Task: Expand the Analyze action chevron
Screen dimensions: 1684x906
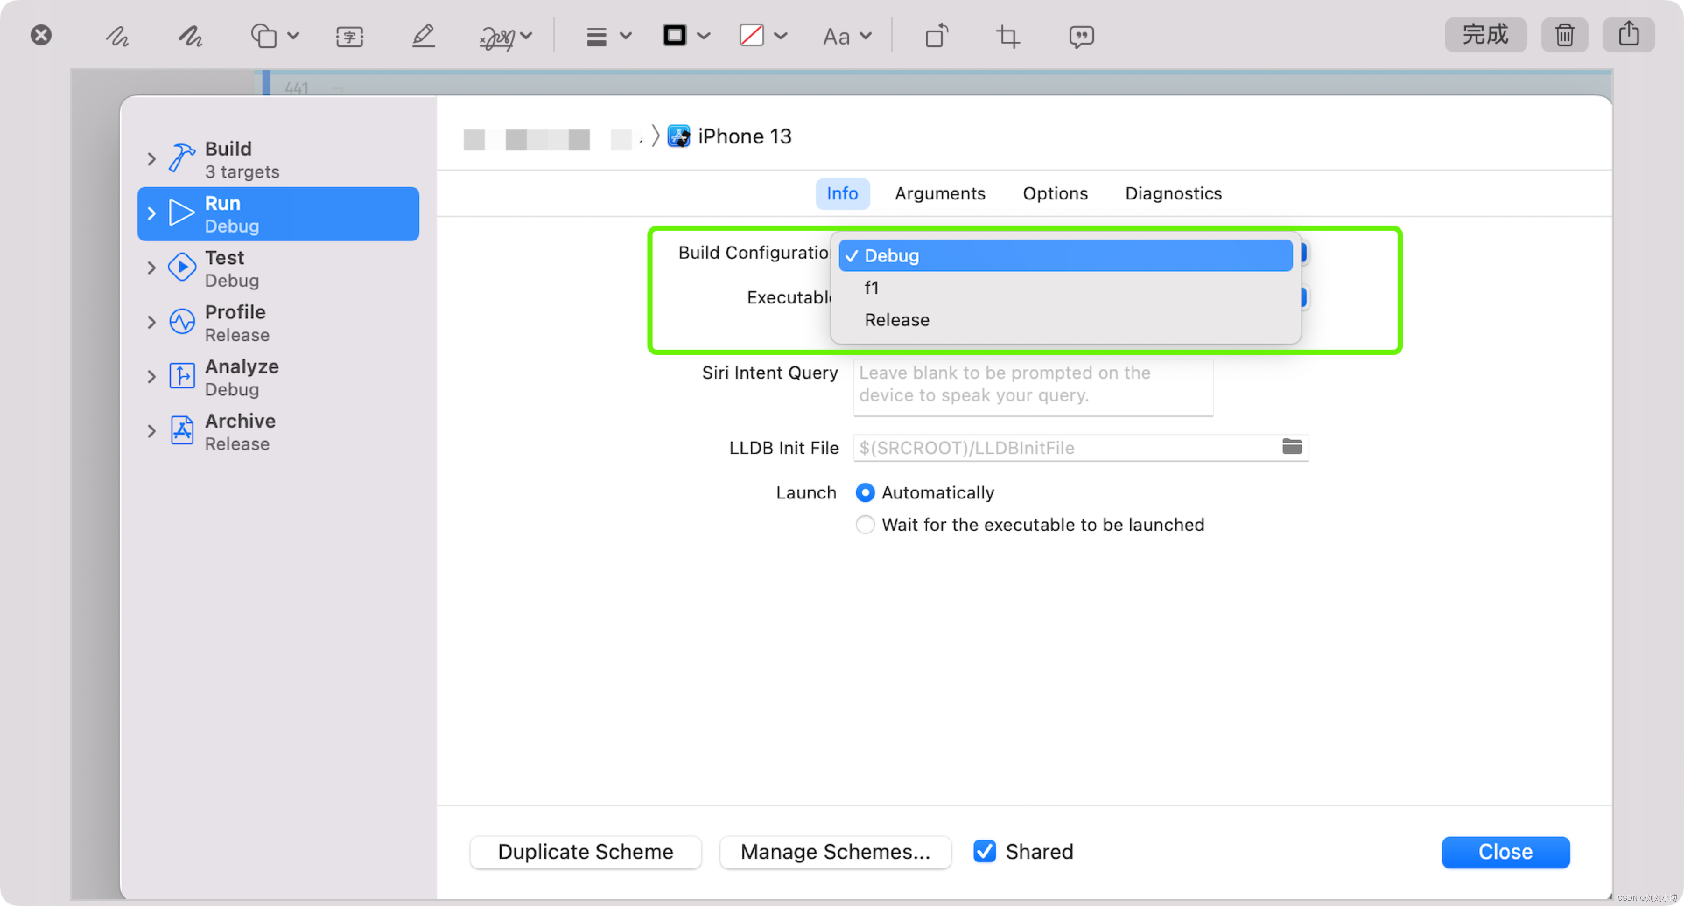Action: 152,377
